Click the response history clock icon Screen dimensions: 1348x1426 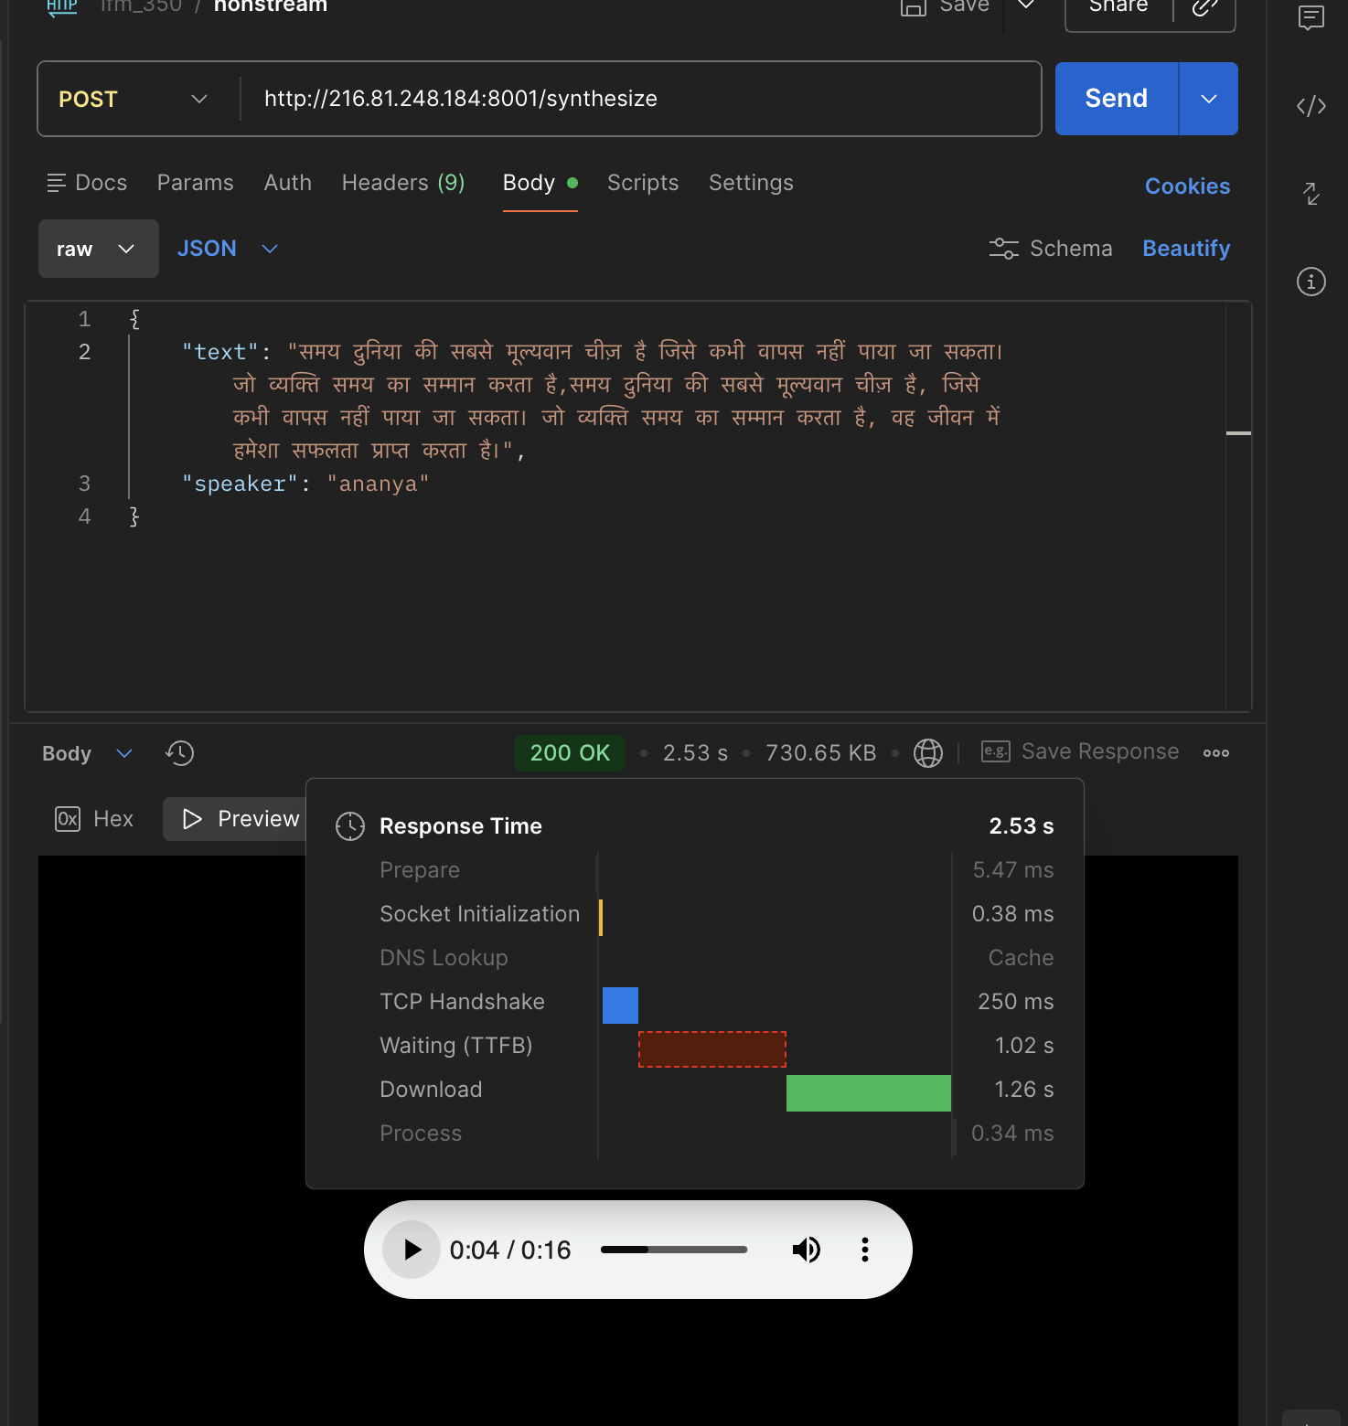click(x=179, y=753)
